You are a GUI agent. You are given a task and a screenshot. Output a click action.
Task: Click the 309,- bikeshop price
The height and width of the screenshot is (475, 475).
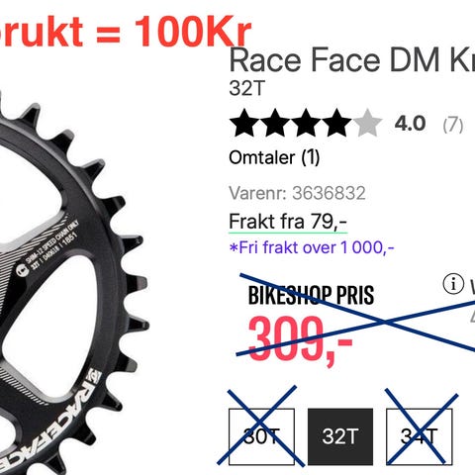300,339
